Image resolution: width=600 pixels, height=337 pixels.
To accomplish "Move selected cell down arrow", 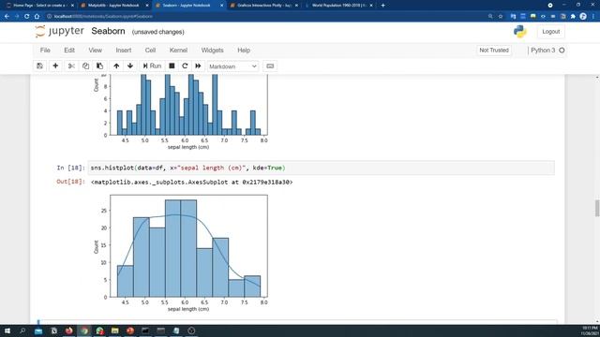I will point(130,66).
